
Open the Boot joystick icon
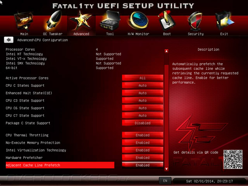166,21
